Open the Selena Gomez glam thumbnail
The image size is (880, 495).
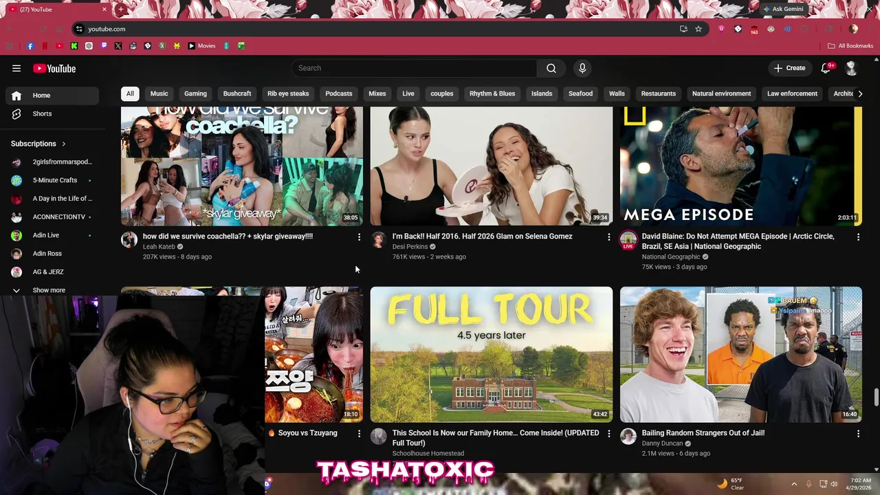tap(492, 166)
